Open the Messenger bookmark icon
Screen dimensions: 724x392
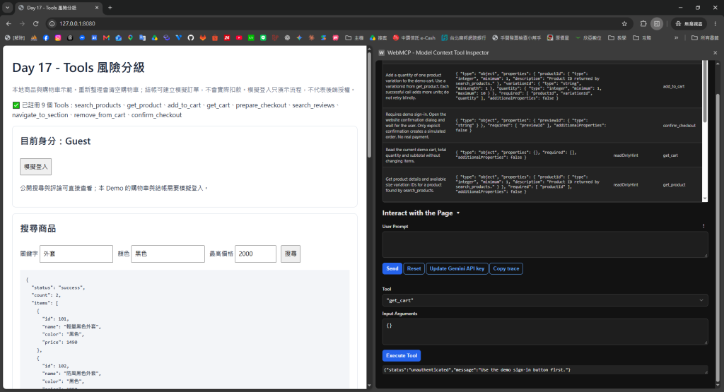click(82, 38)
